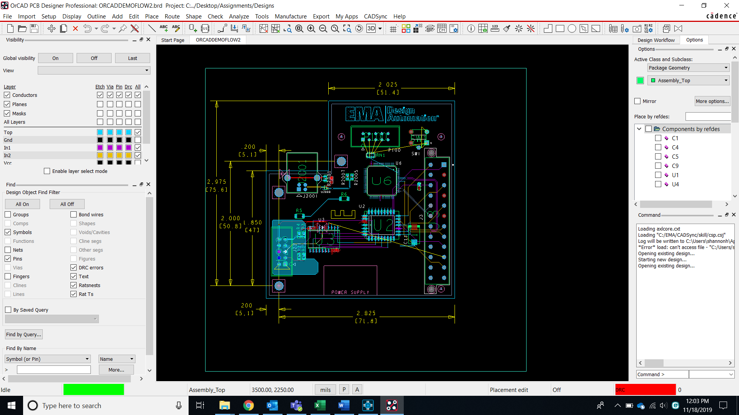Click the Unfix crossed-pin icon
The image size is (739, 415).
pyautogui.click(x=135, y=28)
